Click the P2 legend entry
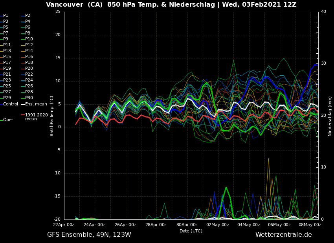 point(28,16)
